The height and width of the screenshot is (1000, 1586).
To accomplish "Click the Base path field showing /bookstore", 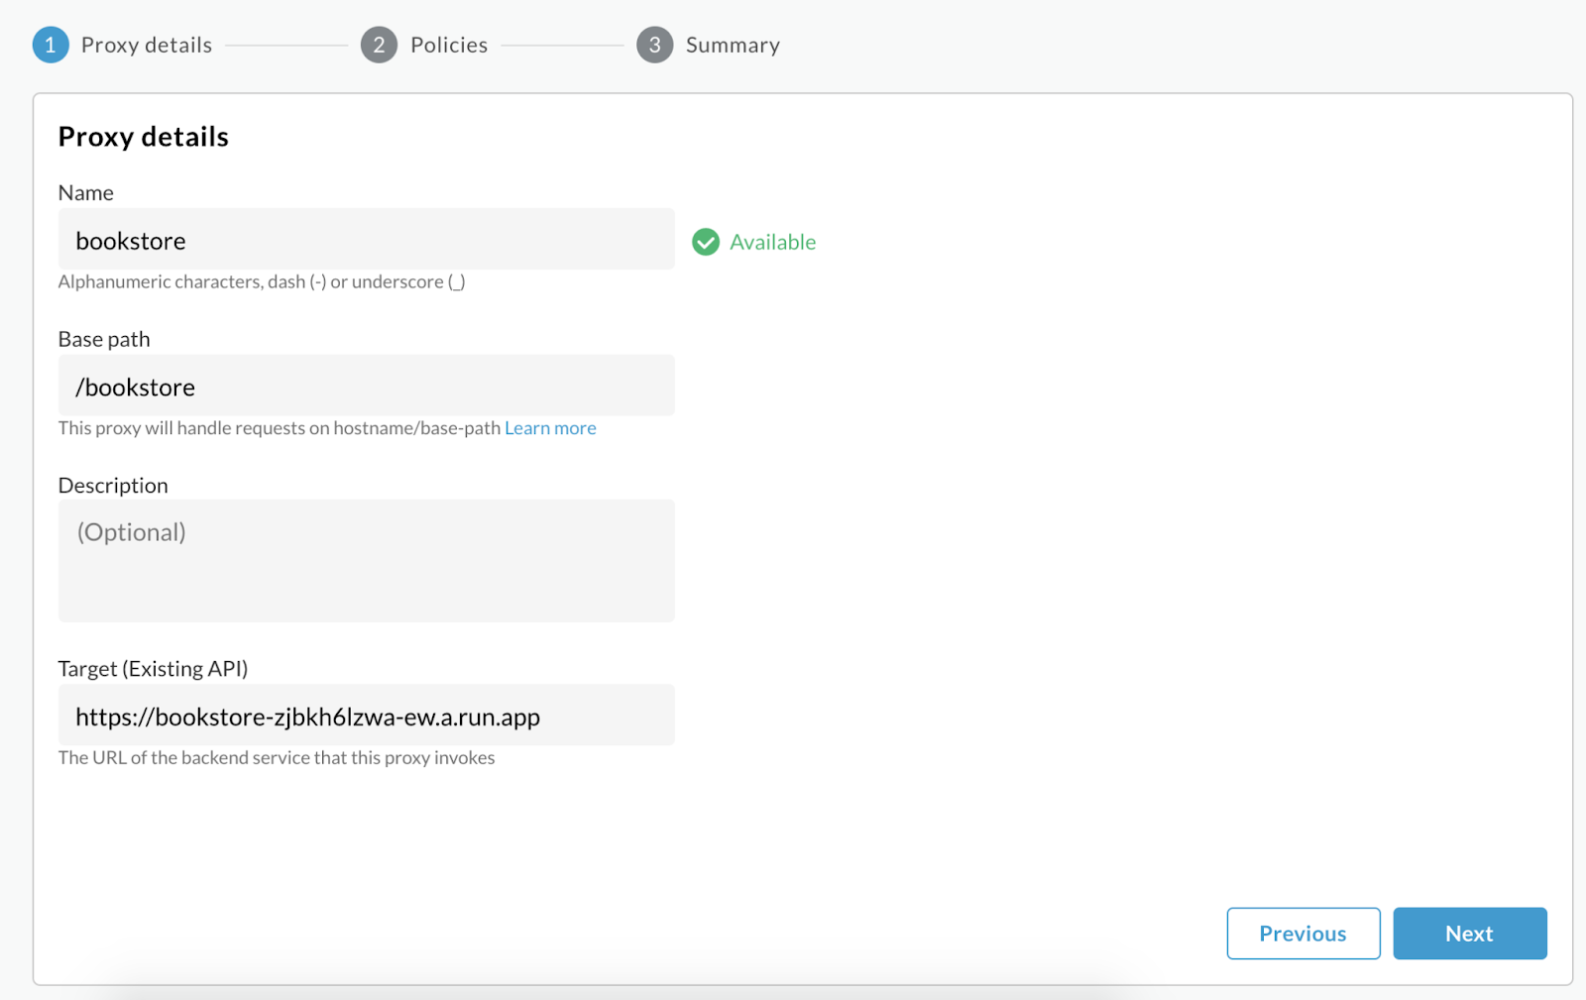I will (367, 386).
